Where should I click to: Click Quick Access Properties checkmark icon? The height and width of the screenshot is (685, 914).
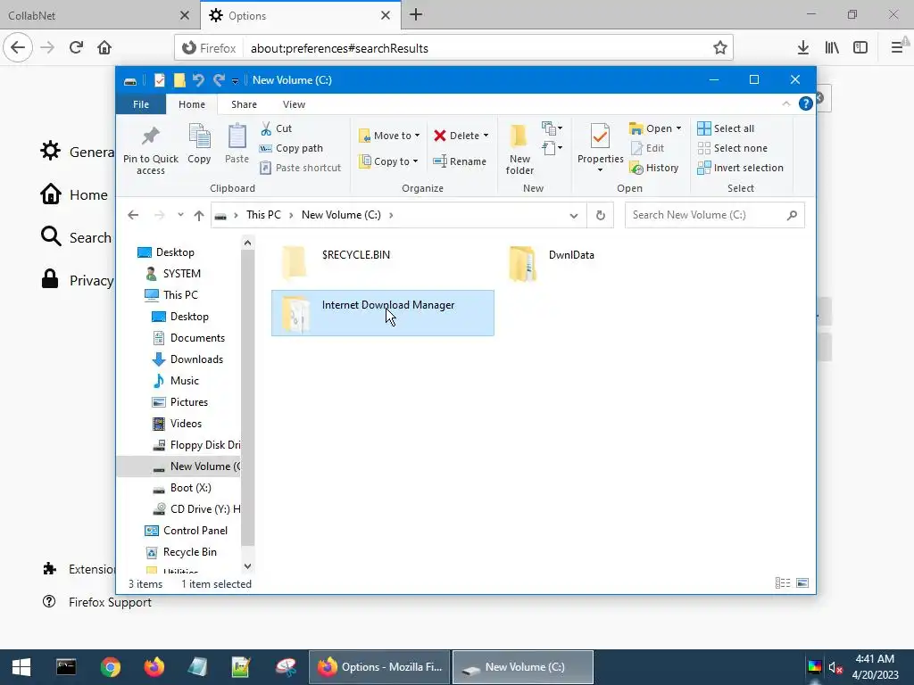tap(159, 80)
